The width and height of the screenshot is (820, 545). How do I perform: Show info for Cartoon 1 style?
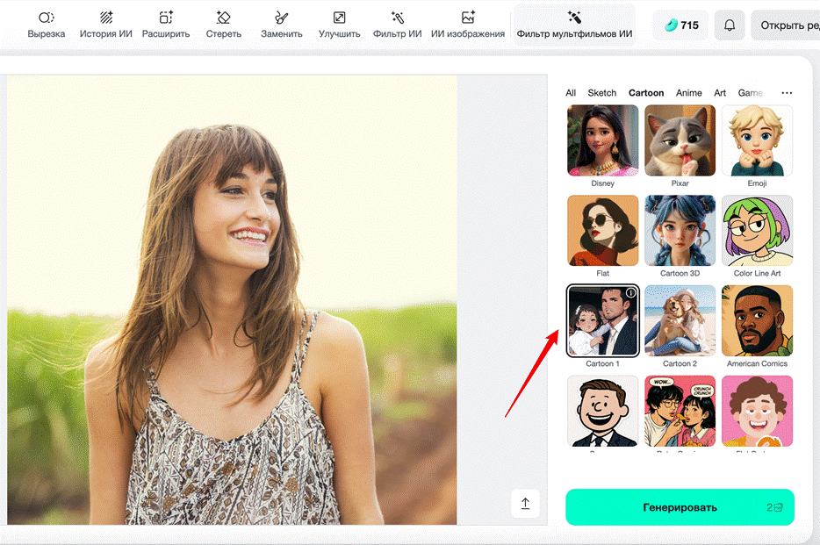pos(629,293)
